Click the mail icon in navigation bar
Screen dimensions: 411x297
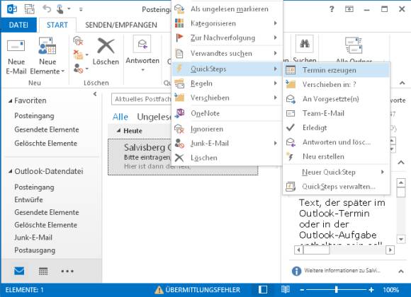[19, 271]
